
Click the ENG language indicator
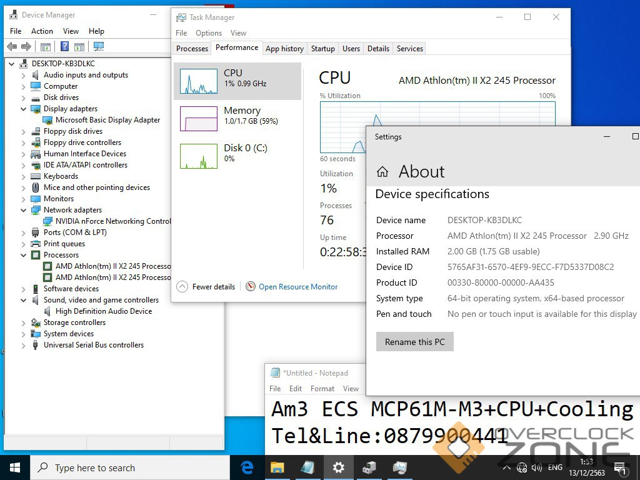[555, 467]
